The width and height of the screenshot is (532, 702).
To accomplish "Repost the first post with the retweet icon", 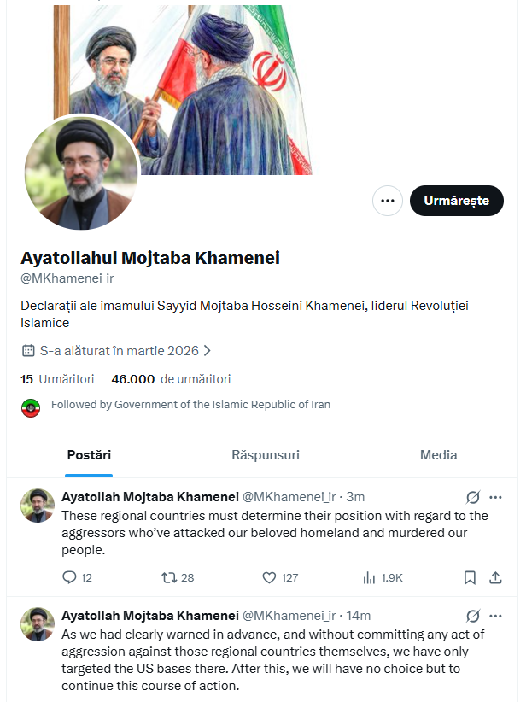I will (169, 578).
